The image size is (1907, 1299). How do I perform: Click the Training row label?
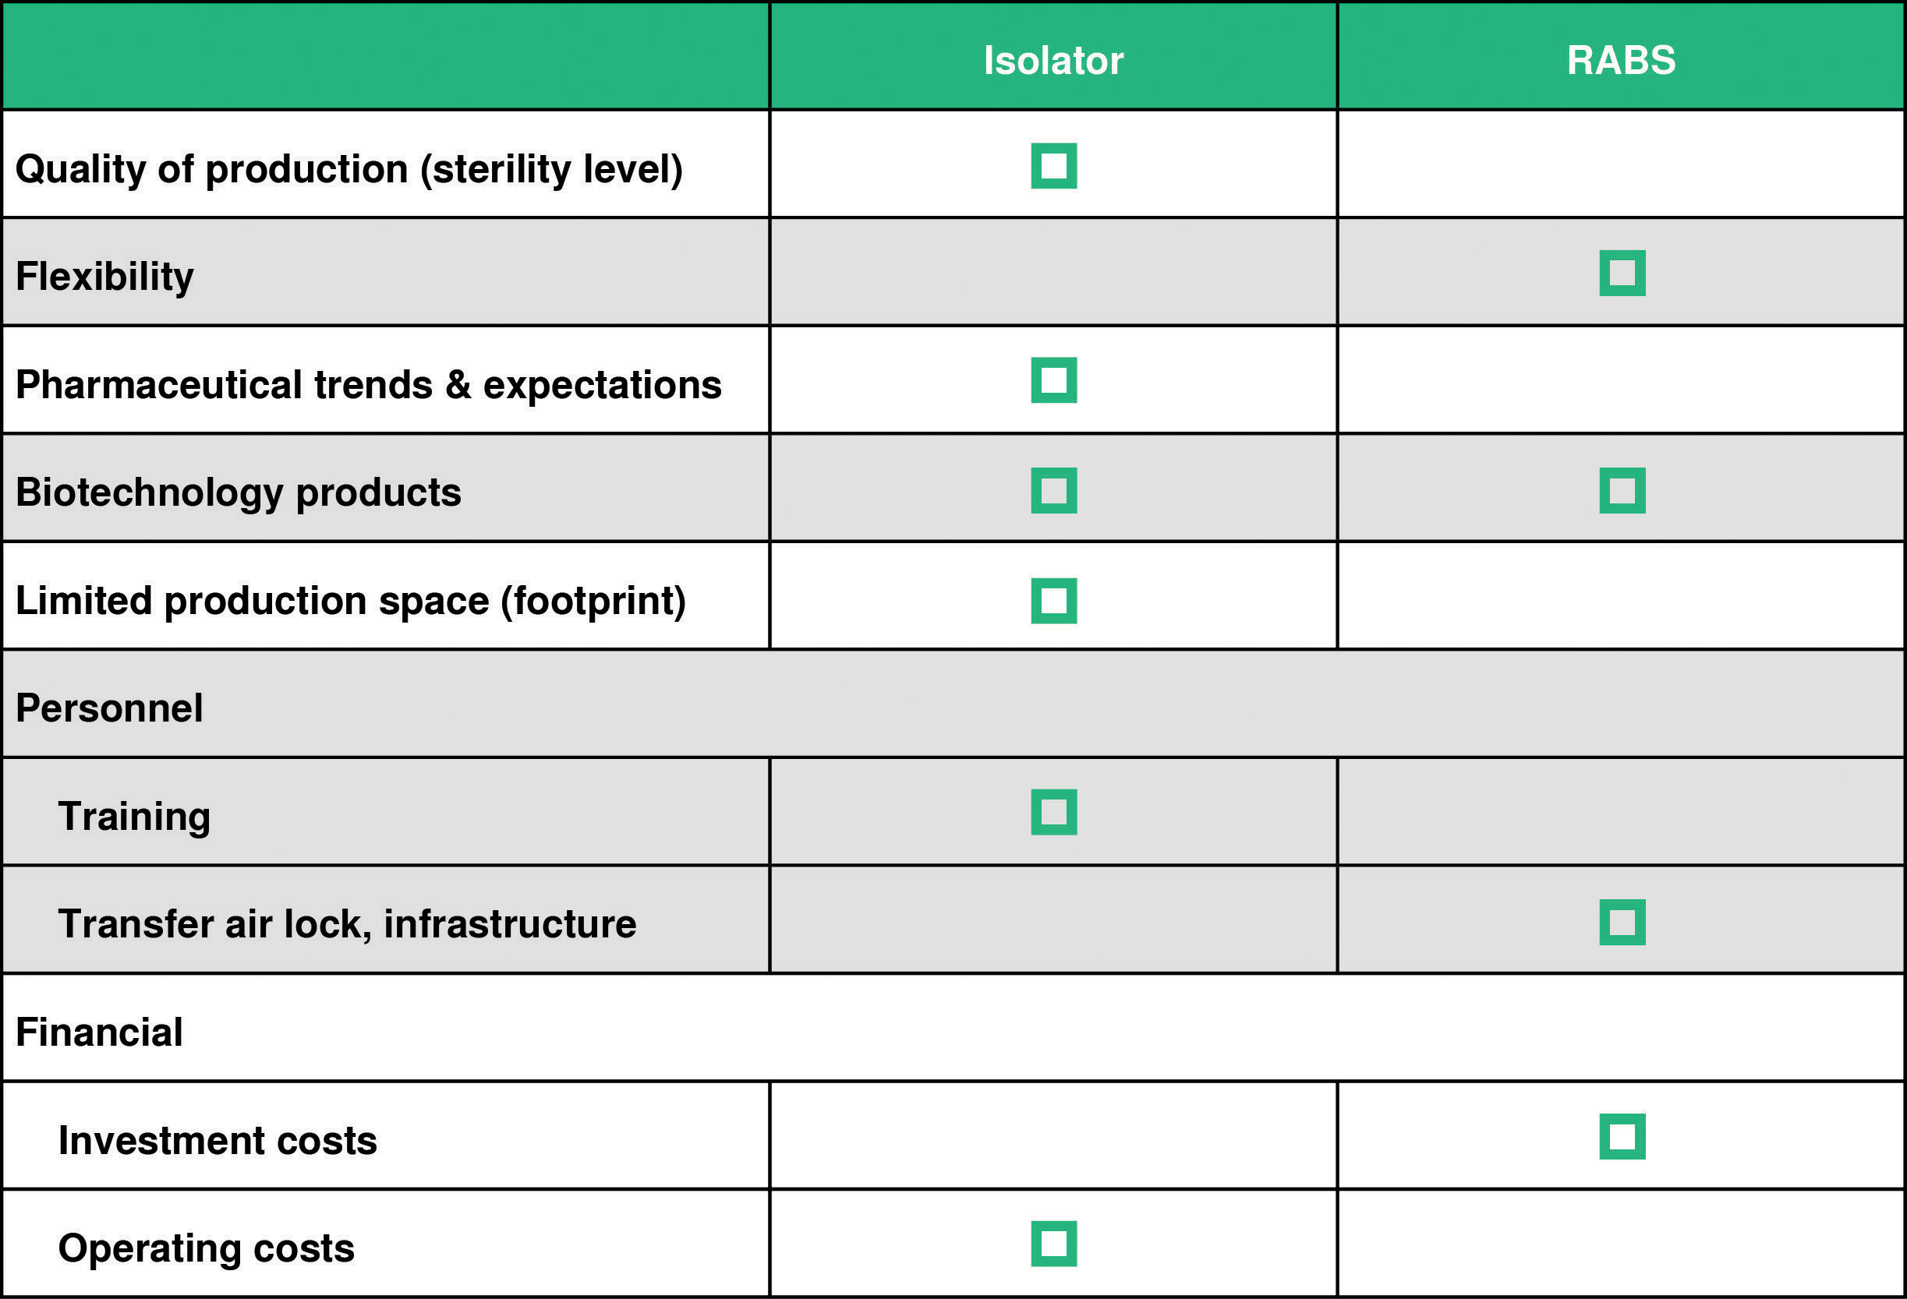135,816
